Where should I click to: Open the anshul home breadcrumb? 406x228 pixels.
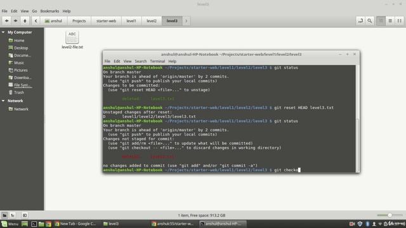53,21
